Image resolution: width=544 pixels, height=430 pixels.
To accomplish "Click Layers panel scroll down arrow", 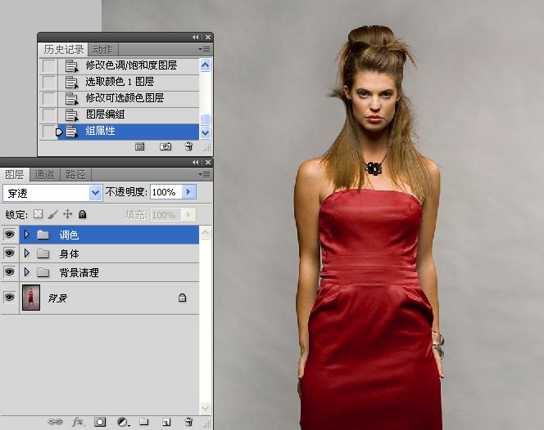I will click(x=205, y=407).
